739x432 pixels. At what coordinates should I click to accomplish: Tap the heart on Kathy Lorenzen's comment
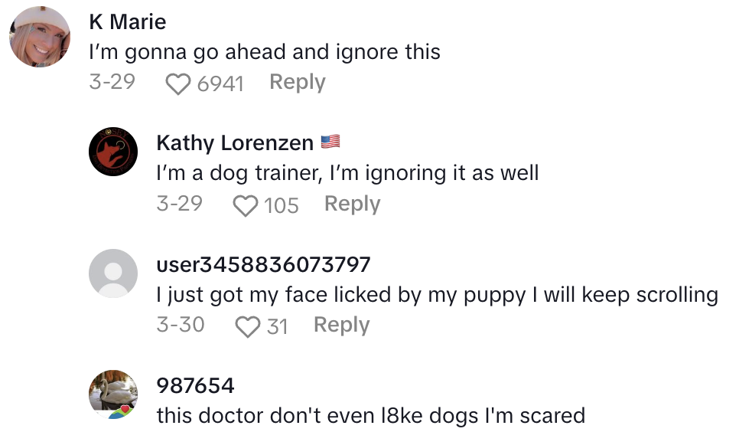[x=245, y=205]
